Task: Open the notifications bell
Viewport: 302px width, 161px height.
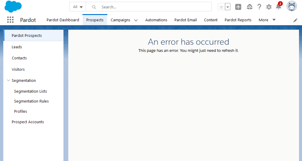Action: 279,6
